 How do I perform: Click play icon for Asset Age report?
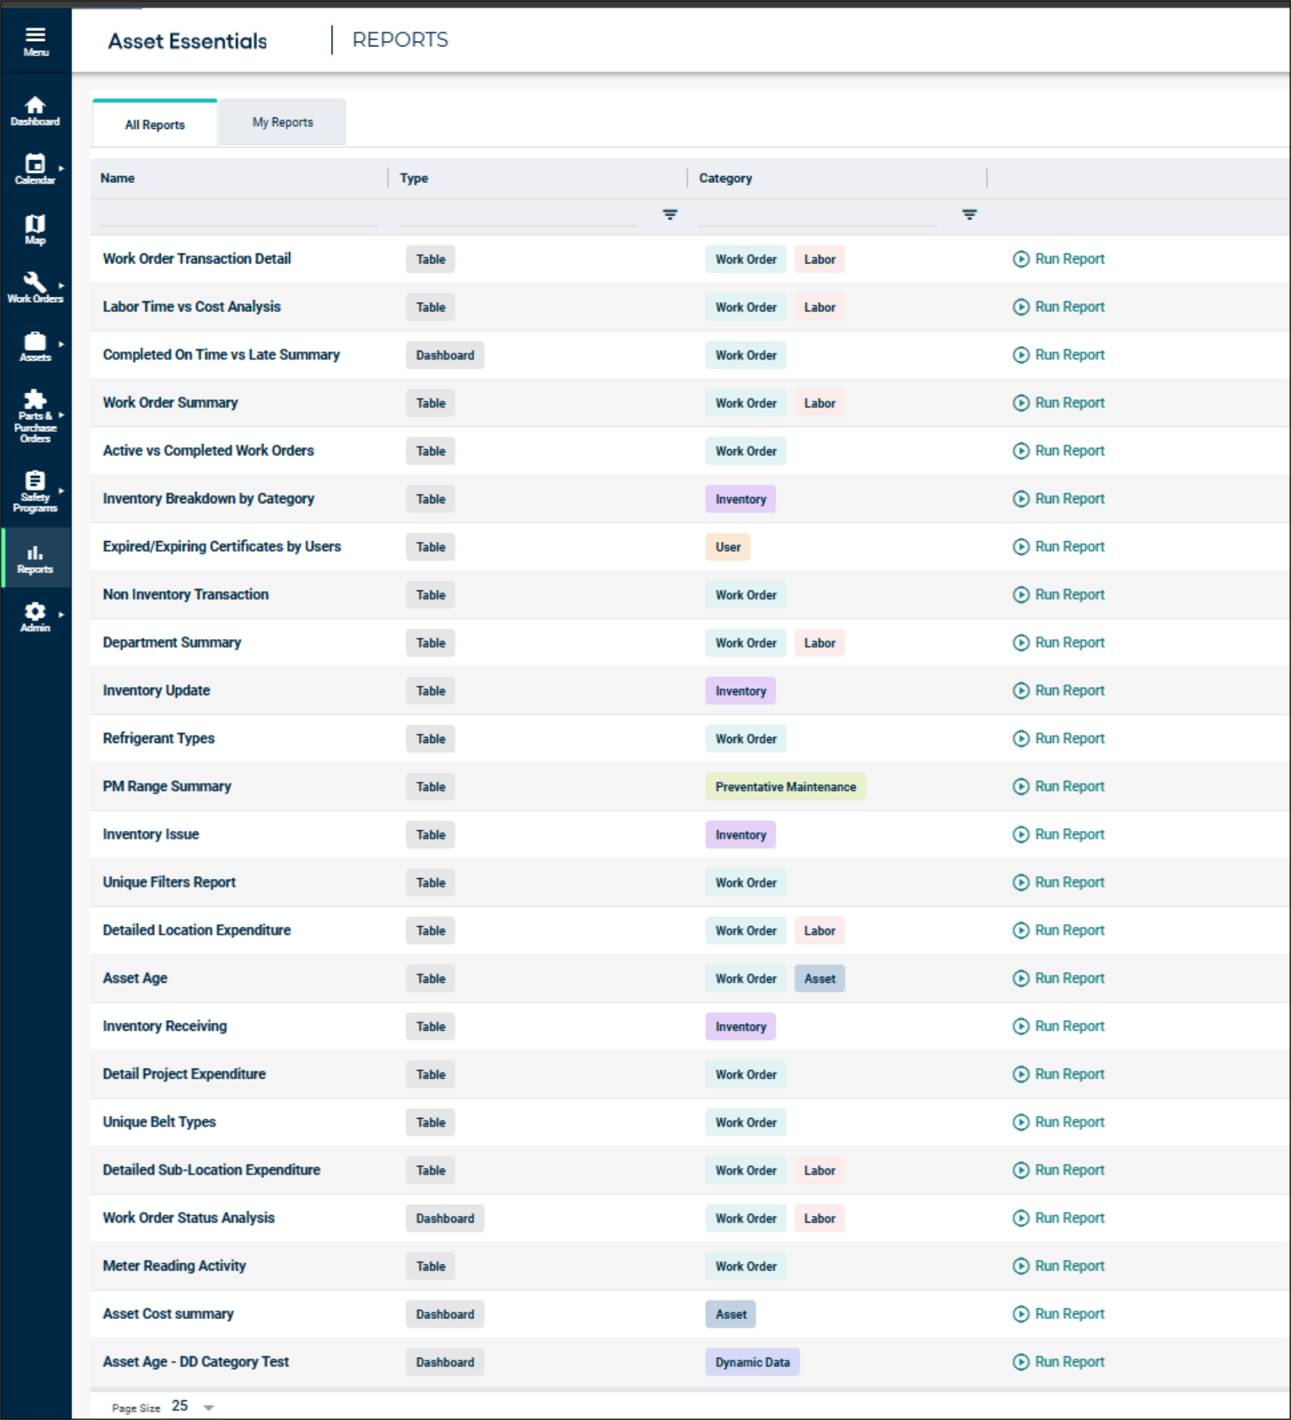click(x=1021, y=978)
